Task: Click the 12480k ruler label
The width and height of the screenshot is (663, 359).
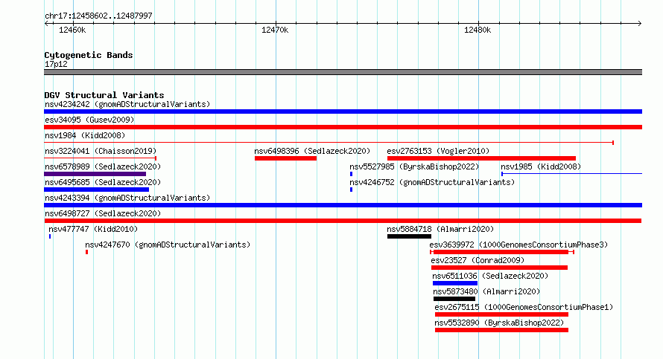Action: (x=478, y=30)
